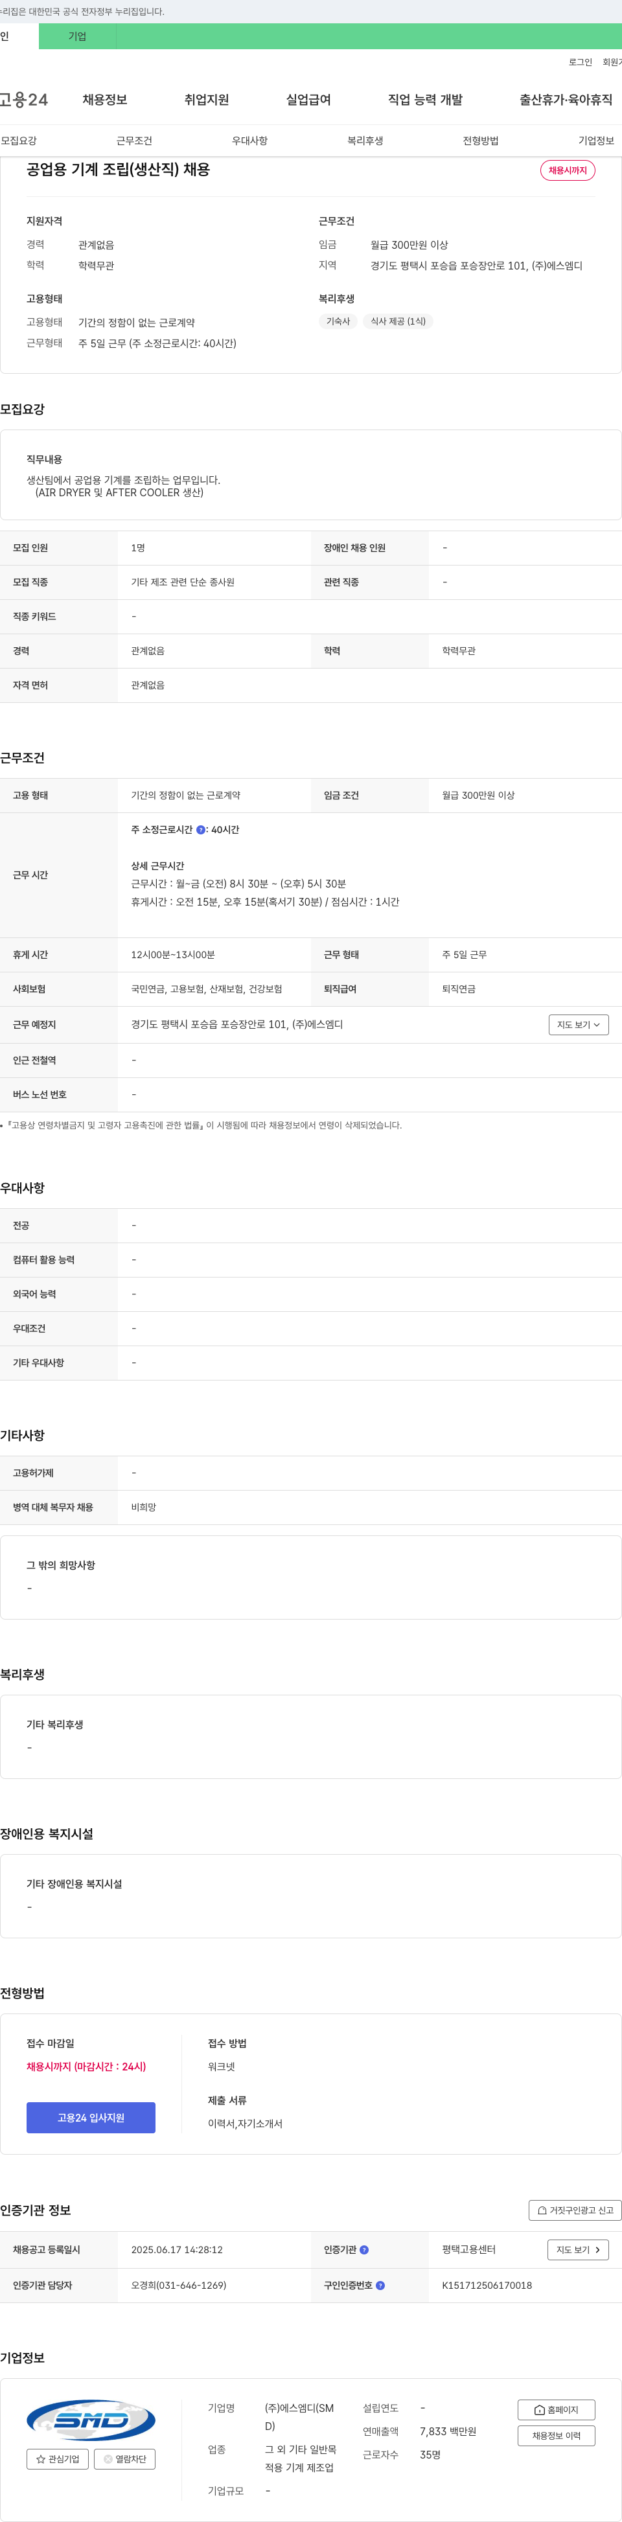Jump to the 기업정보 section tab
622x2522 pixels.
coord(597,141)
